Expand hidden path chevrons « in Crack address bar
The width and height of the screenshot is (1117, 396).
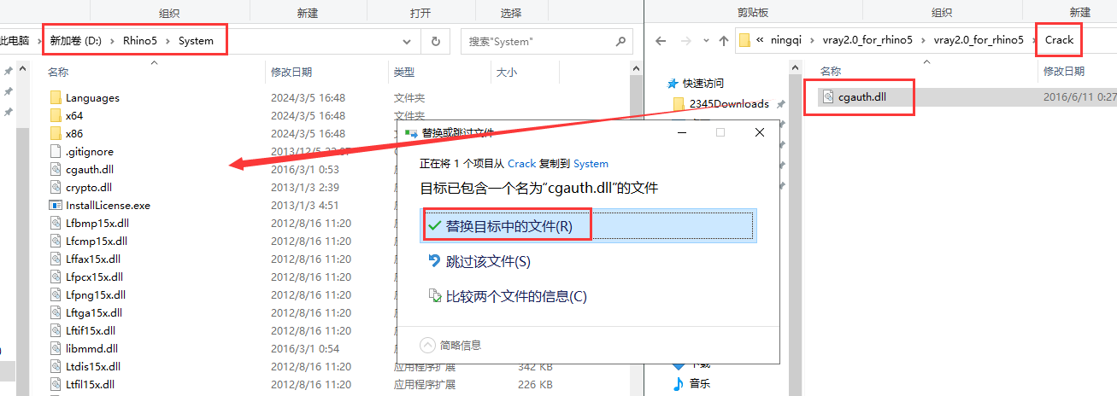[x=760, y=41]
